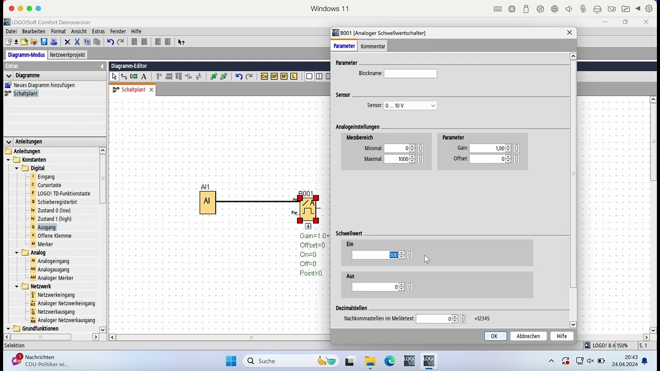Click the AI analog input block
This screenshot has width=660, height=371.
point(207,202)
